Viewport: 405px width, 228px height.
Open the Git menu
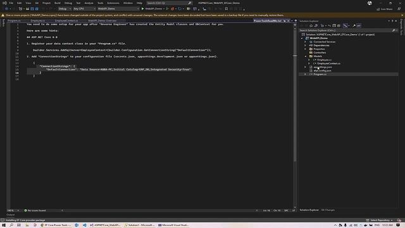[x=37, y=3]
